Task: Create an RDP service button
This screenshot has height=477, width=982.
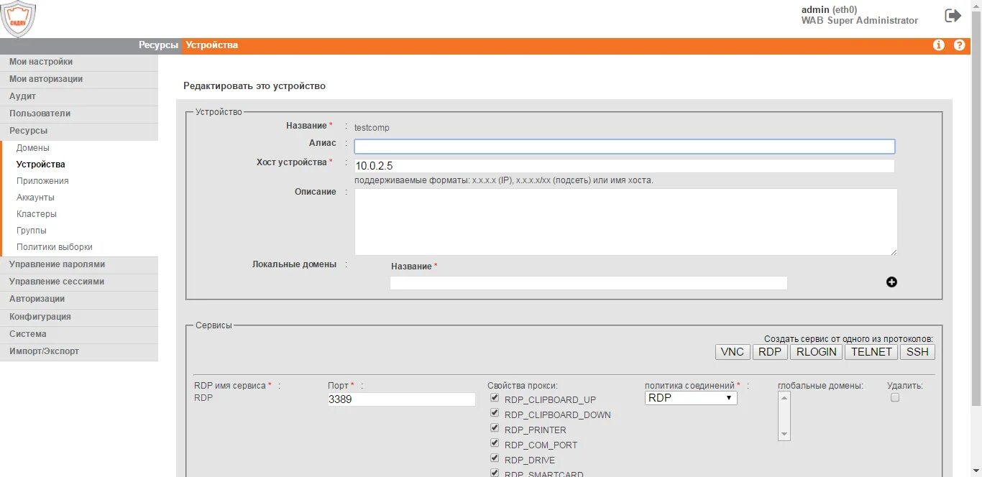Action: (770, 352)
